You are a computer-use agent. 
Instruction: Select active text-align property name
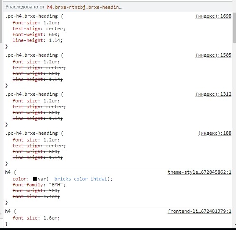pyautogui.click(x=26, y=29)
